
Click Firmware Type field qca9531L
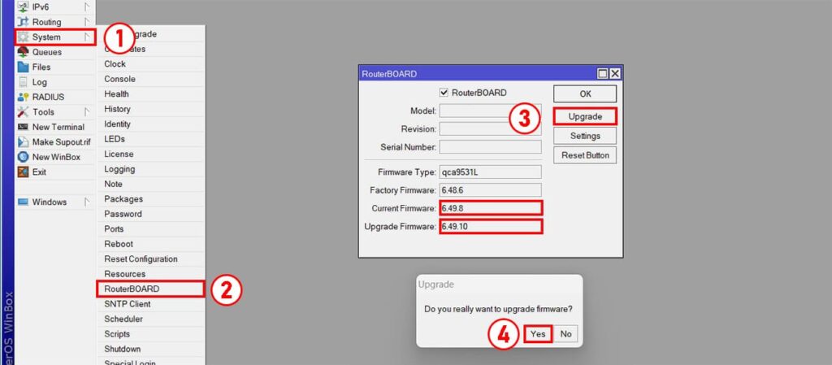pos(490,172)
